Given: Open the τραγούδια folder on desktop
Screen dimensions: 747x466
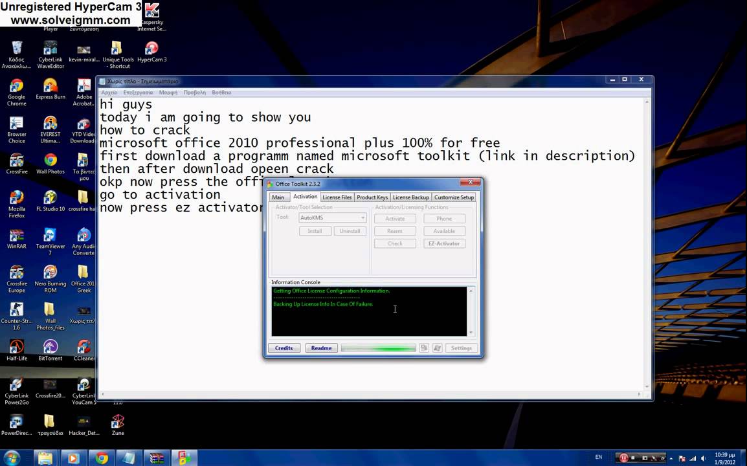Looking at the screenshot, I should (x=50, y=425).
